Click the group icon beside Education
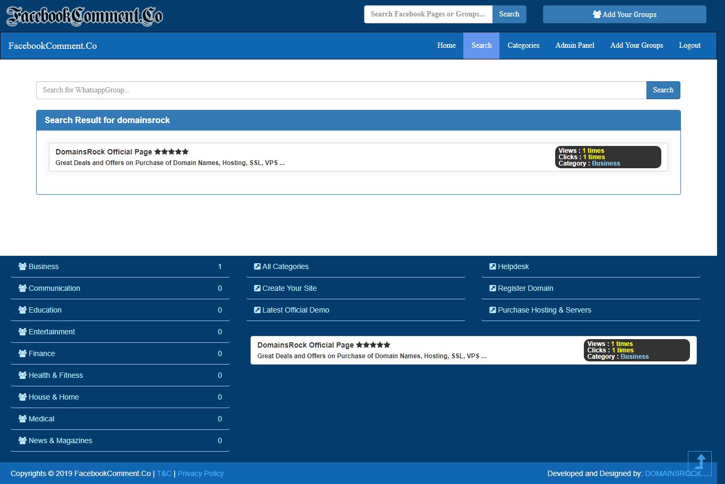This screenshot has width=725, height=484. pos(22,310)
